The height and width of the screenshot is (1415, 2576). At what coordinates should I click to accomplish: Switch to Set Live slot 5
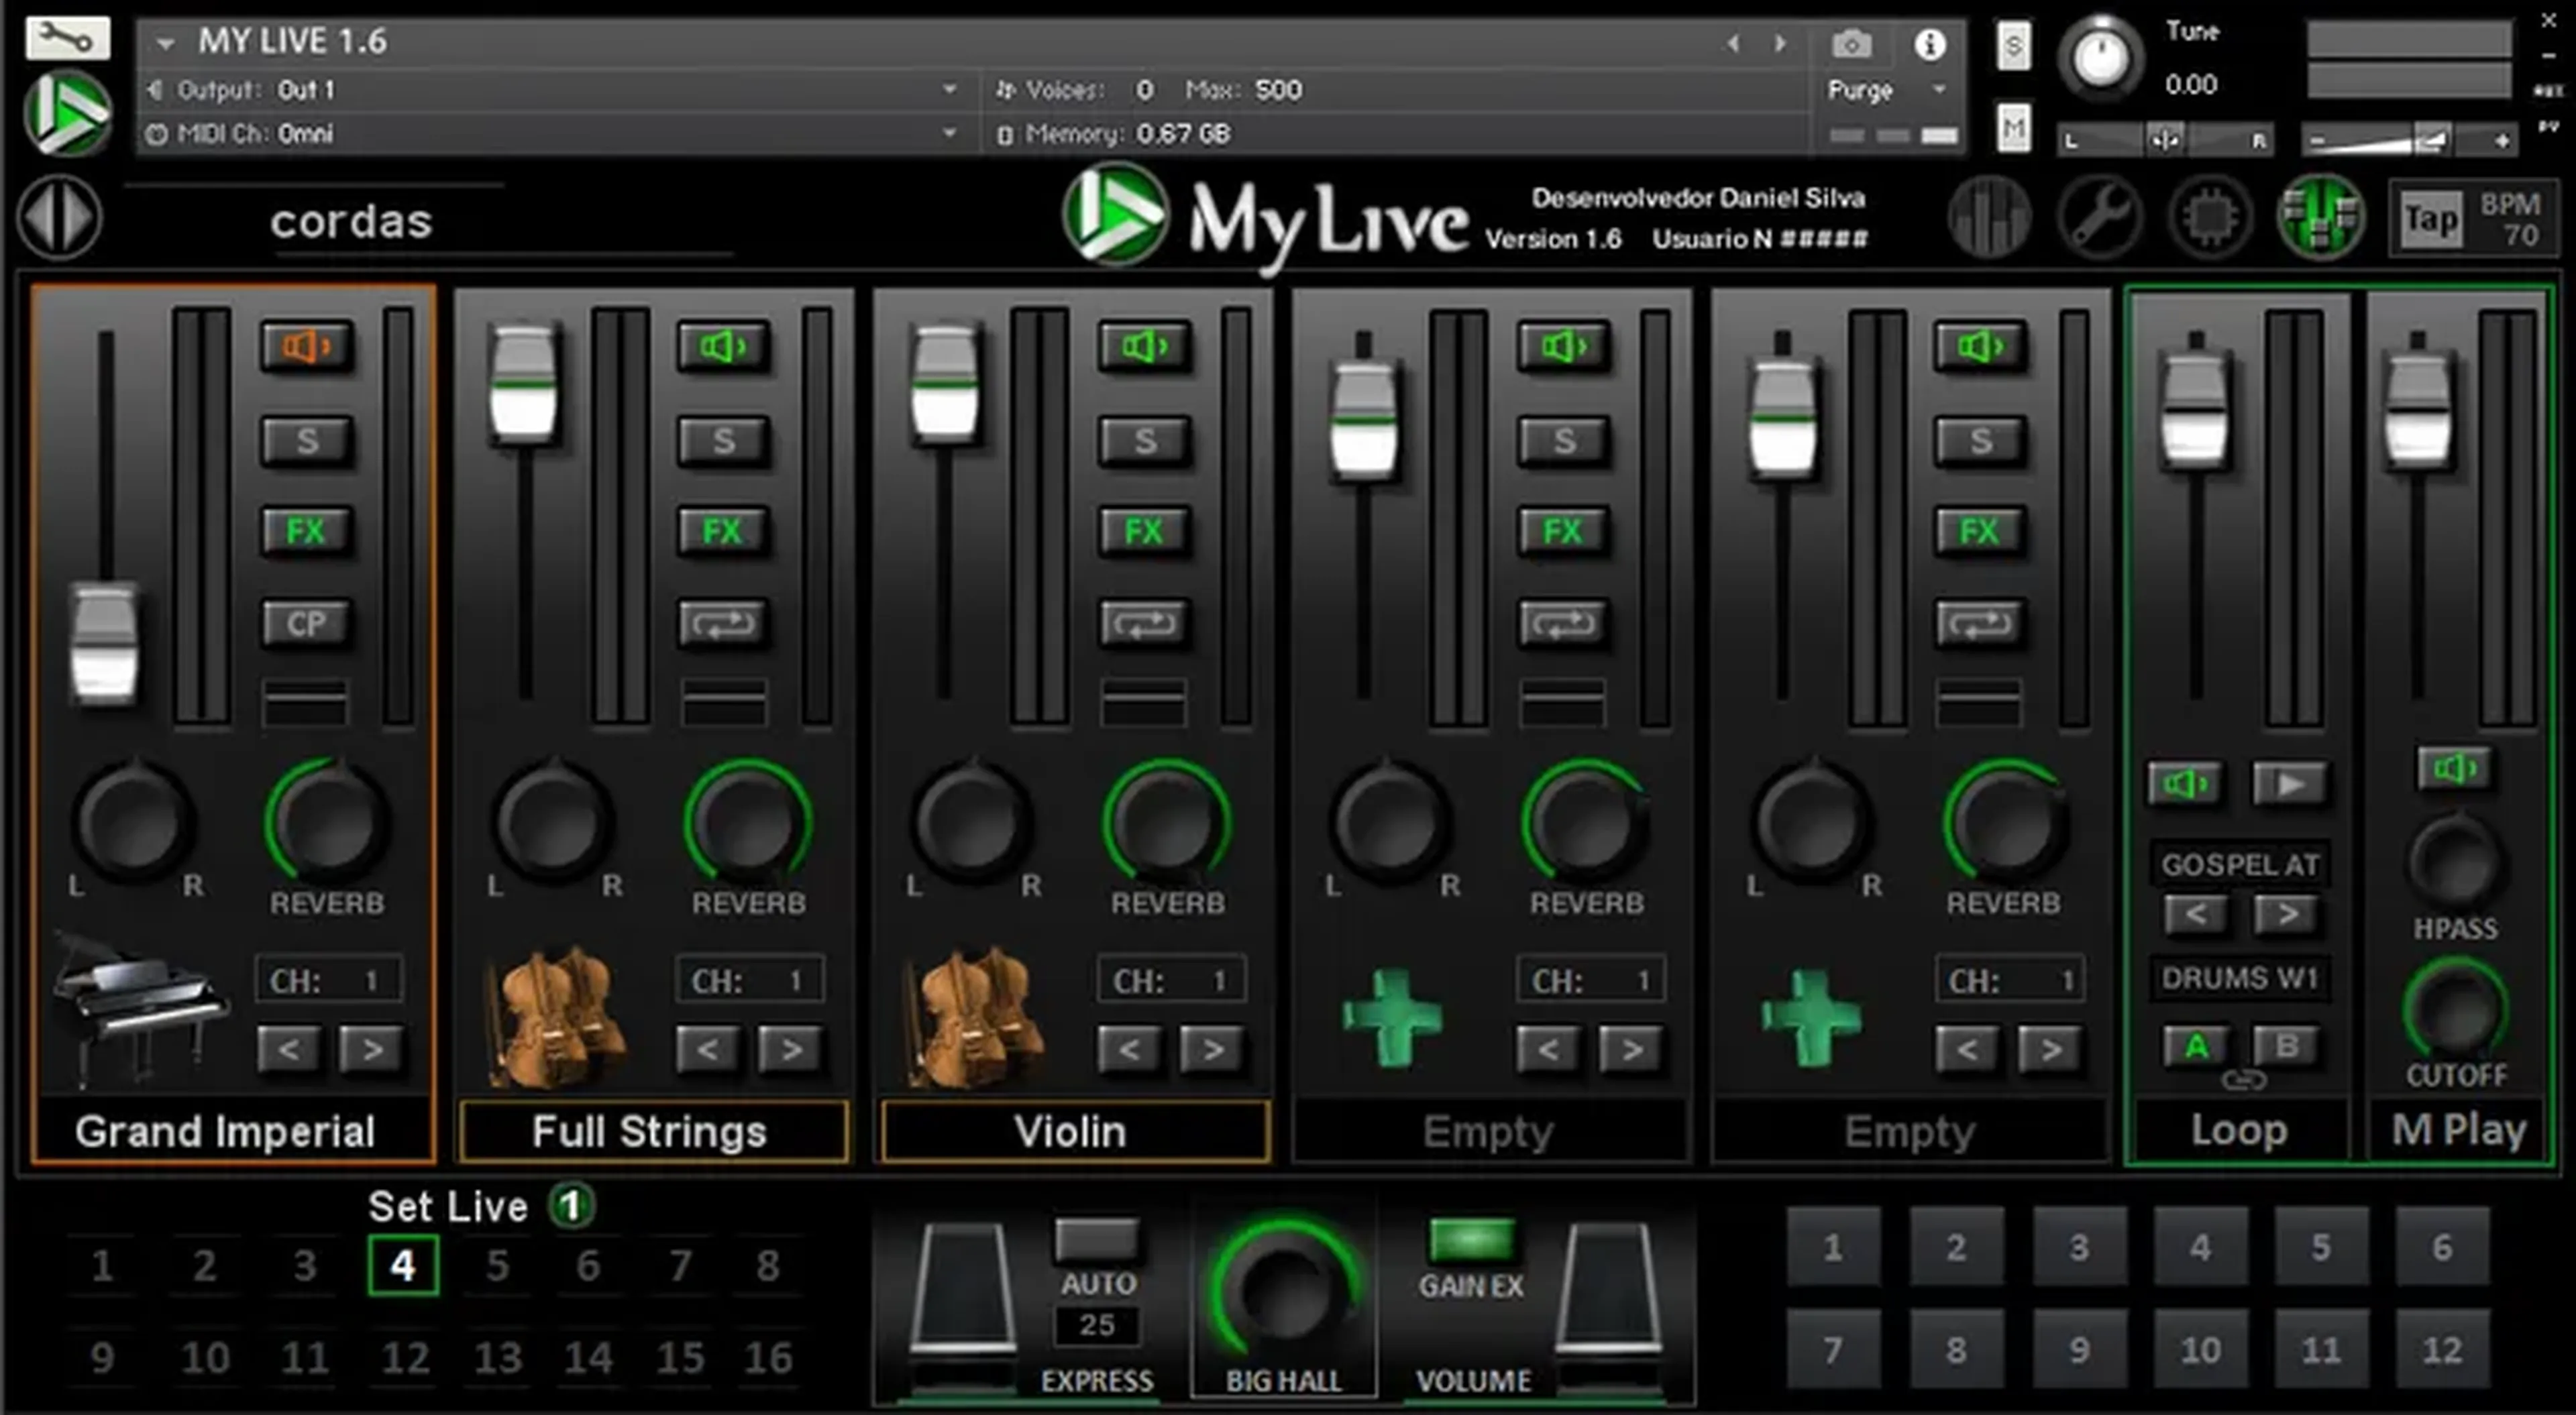click(499, 1264)
